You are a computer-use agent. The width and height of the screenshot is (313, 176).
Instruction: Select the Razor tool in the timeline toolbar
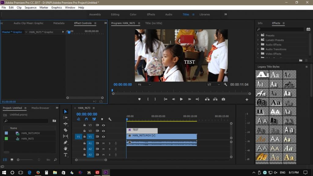65,129
